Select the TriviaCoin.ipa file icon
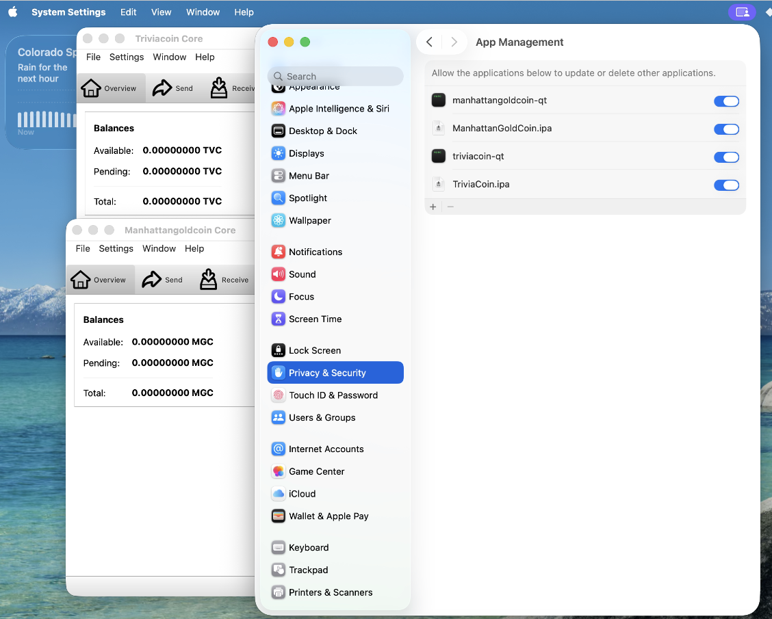 tap(439, 185)
